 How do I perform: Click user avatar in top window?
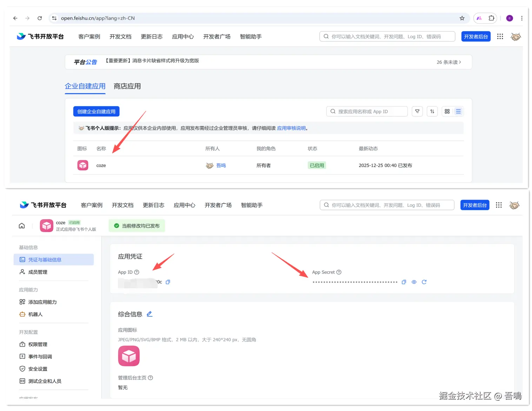[516, 36]
